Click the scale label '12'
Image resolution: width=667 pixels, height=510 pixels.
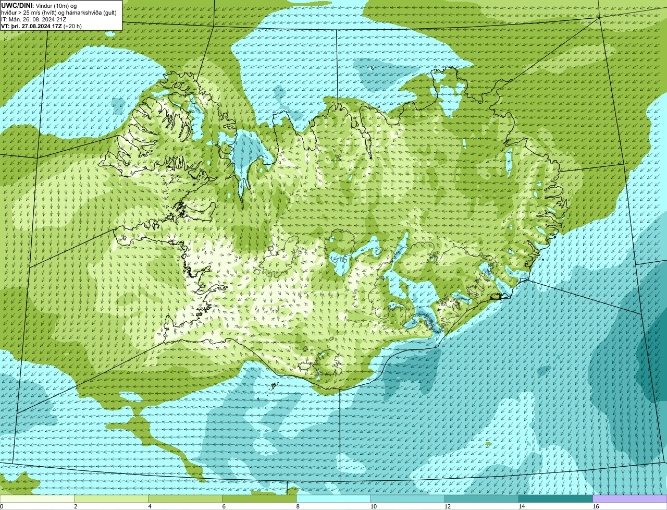[447, 506]
